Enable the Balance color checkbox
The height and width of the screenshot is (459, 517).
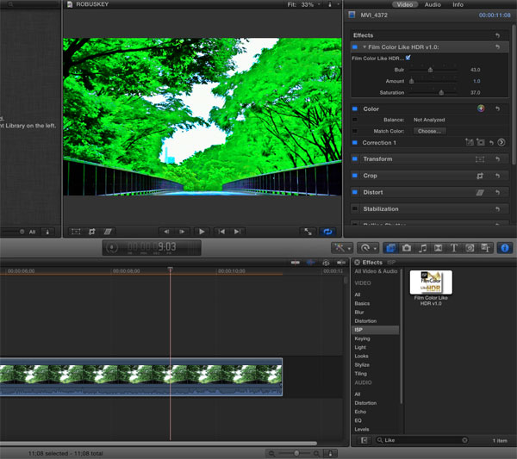[355, 120]
